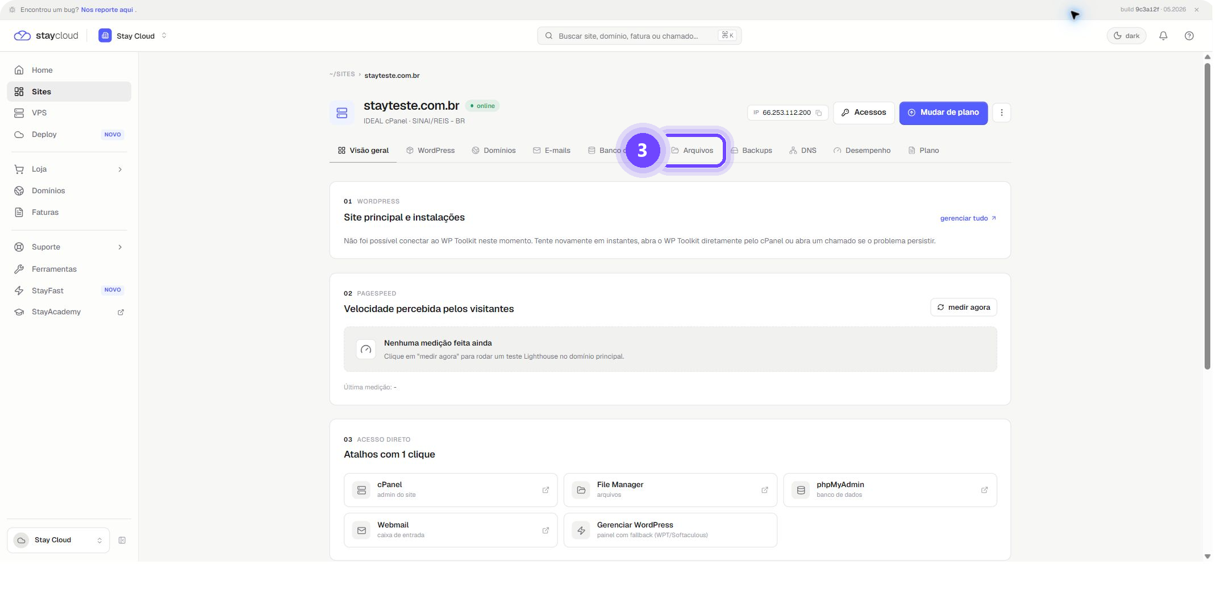Image resolution: width=1216 pixels, height=594 pixels.
Task: Open the phpMyAdmin shortcut card
Action: (x=890, y=490)
